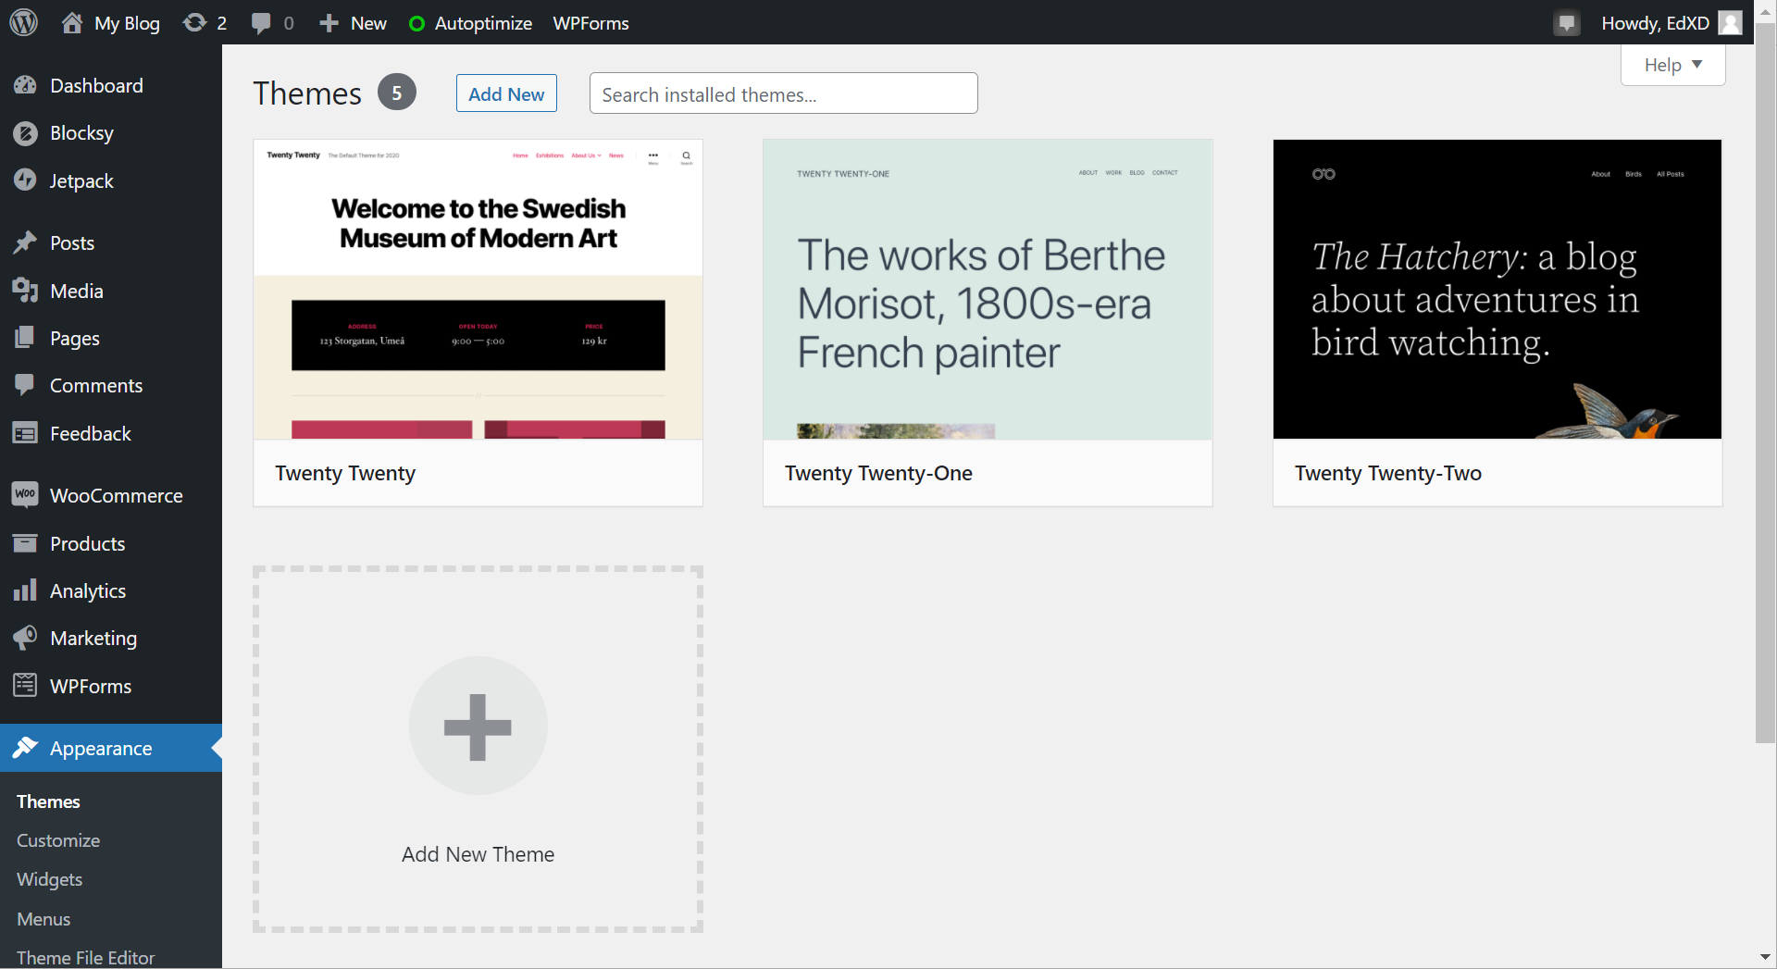
Task: Open the Menus submenu link
Action: point(43,919)
